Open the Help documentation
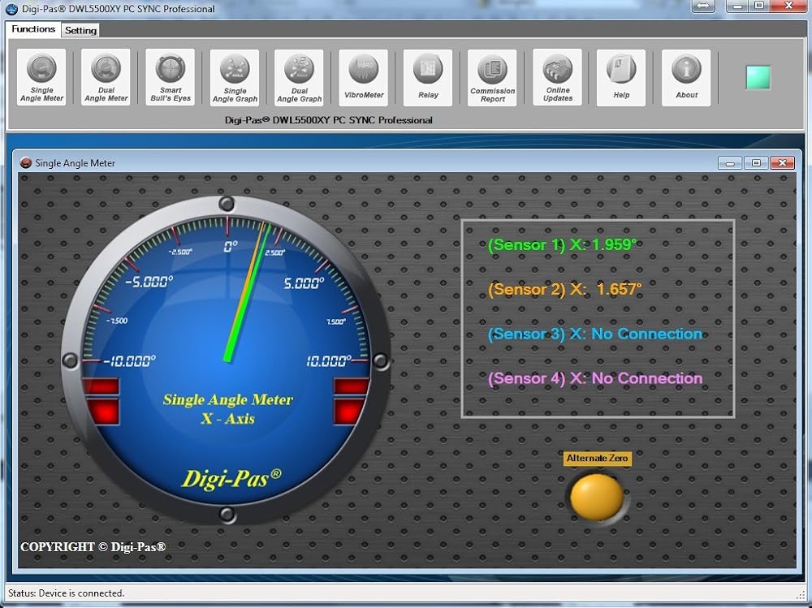The image size is (812, 608). (621, 78)
